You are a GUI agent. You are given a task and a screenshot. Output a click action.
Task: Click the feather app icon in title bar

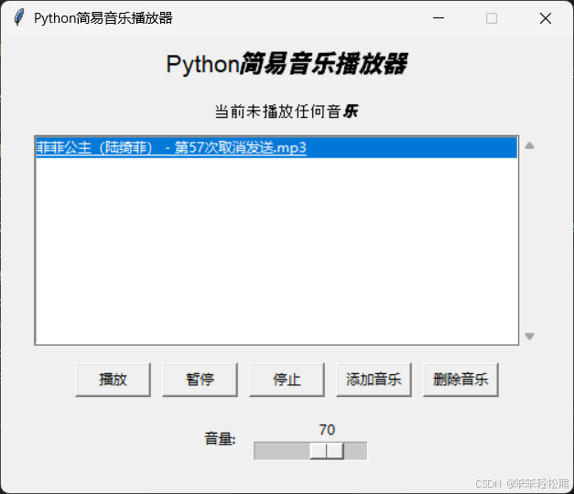click(x=18, y=17)
